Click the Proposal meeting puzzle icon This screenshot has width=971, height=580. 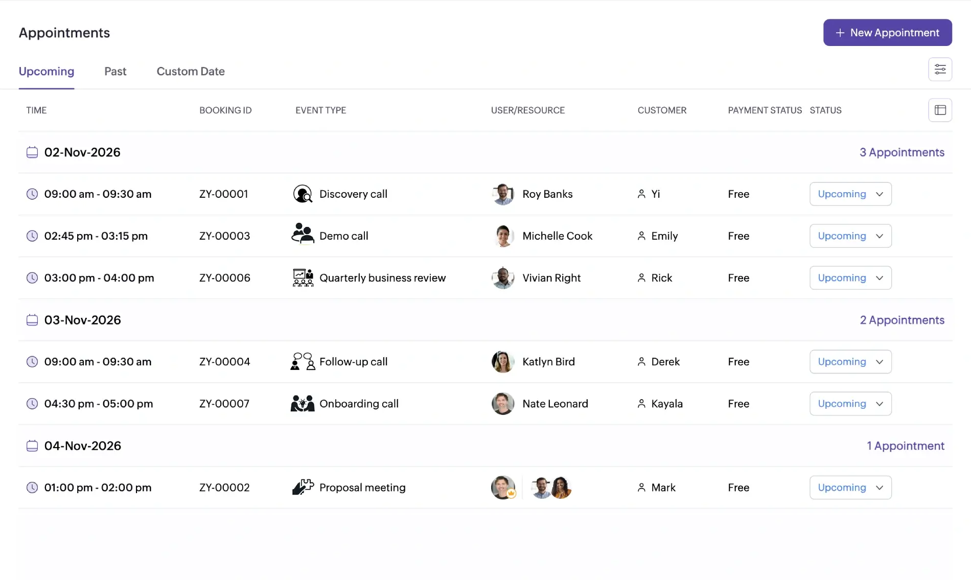point(302,487)
